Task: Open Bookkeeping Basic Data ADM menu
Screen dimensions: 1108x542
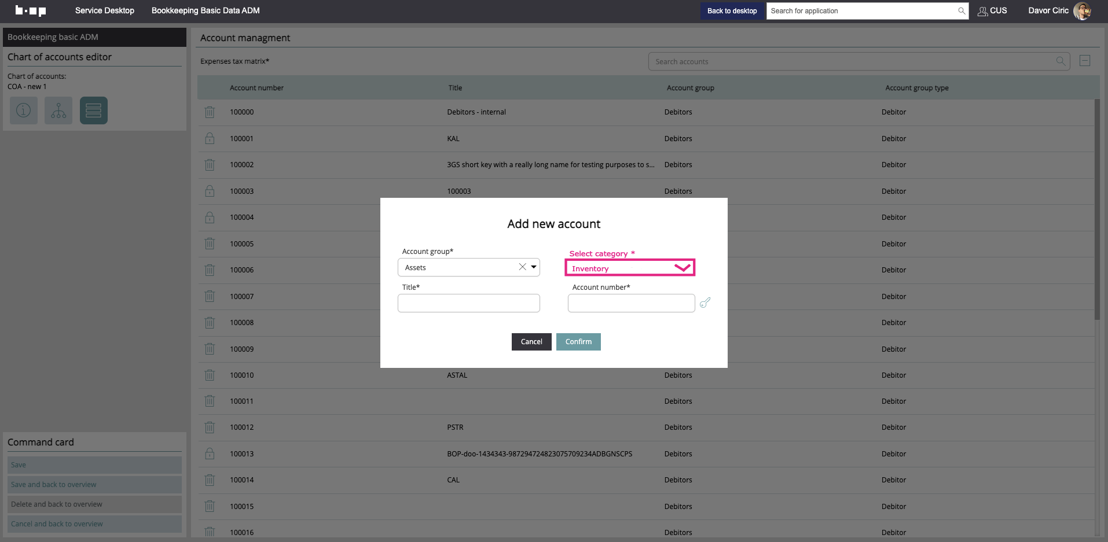Action: coord(206,11)
